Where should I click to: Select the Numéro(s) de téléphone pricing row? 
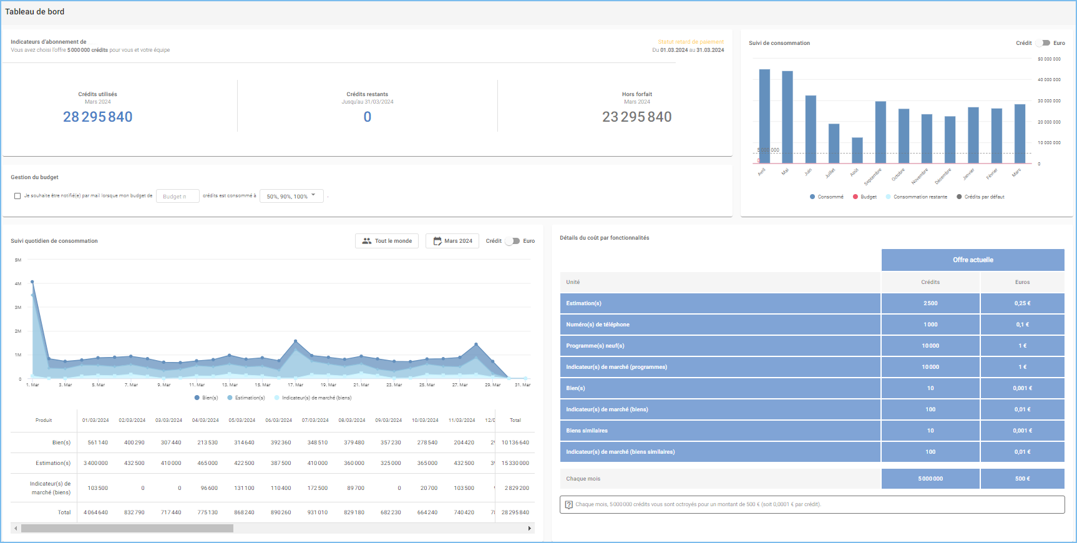[812, 325]
